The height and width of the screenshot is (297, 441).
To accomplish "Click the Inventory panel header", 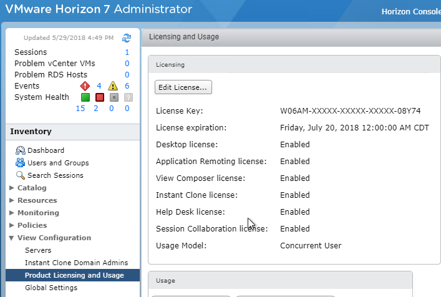I will (72, 132).
